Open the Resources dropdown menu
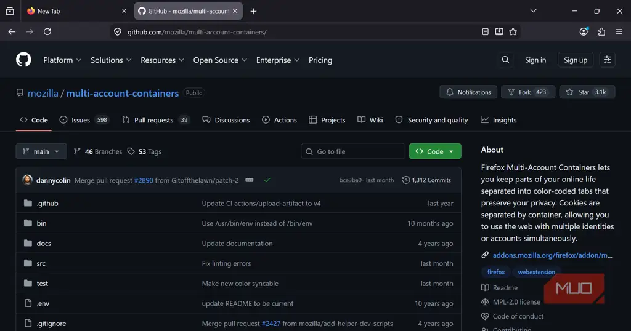Image resolution: width=631 pixels, height=331 pixels. (162, 60)
